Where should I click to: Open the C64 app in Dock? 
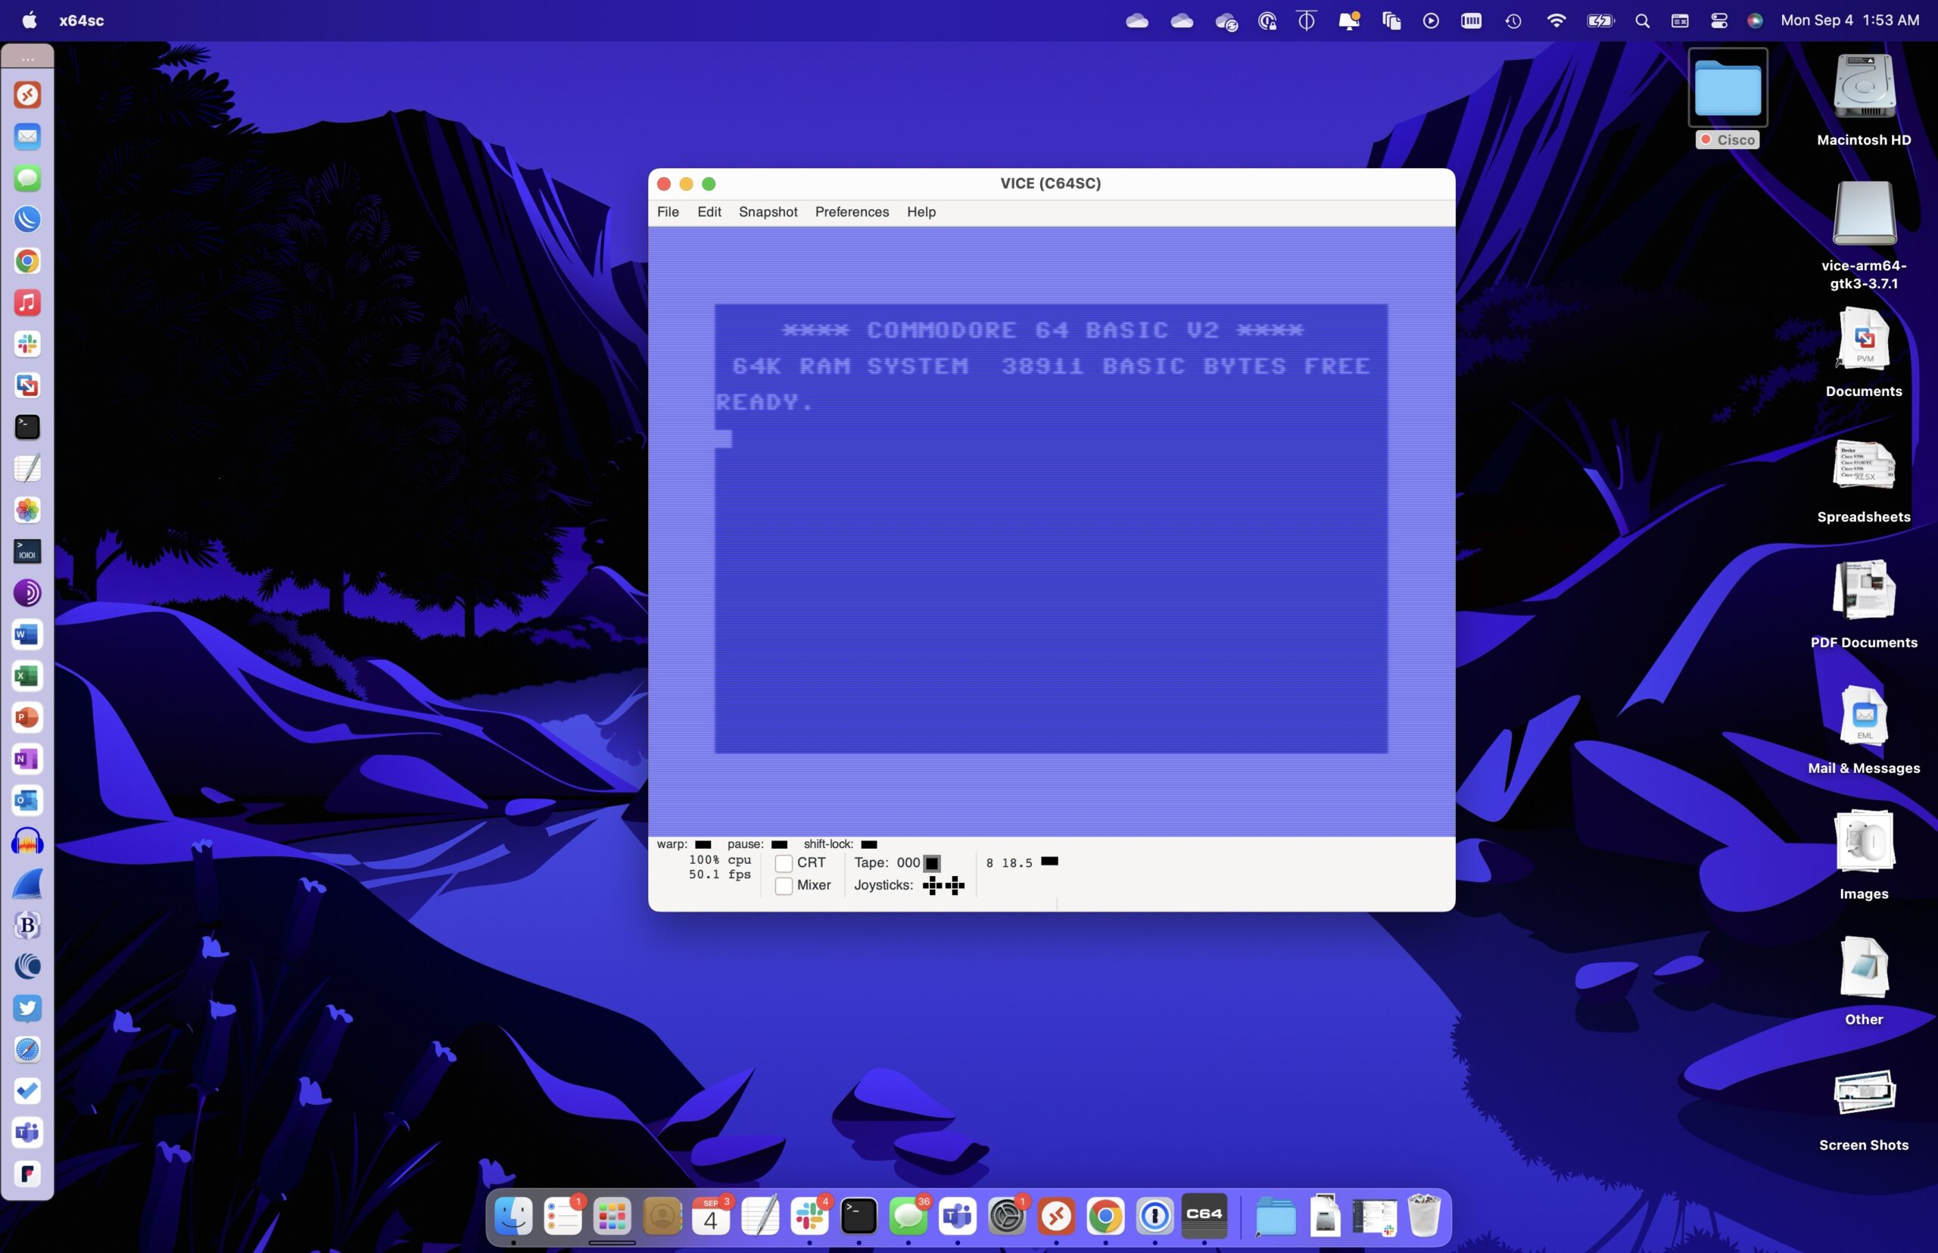pos(1204,1216)
